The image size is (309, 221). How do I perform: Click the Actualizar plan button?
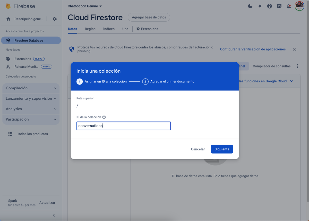click(47, 203)
